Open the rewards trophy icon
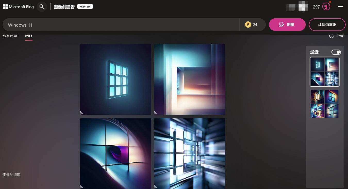This screenshot has height=189, width=348. click(326, 7)
